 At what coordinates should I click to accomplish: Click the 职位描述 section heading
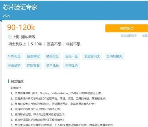point(17,81)
